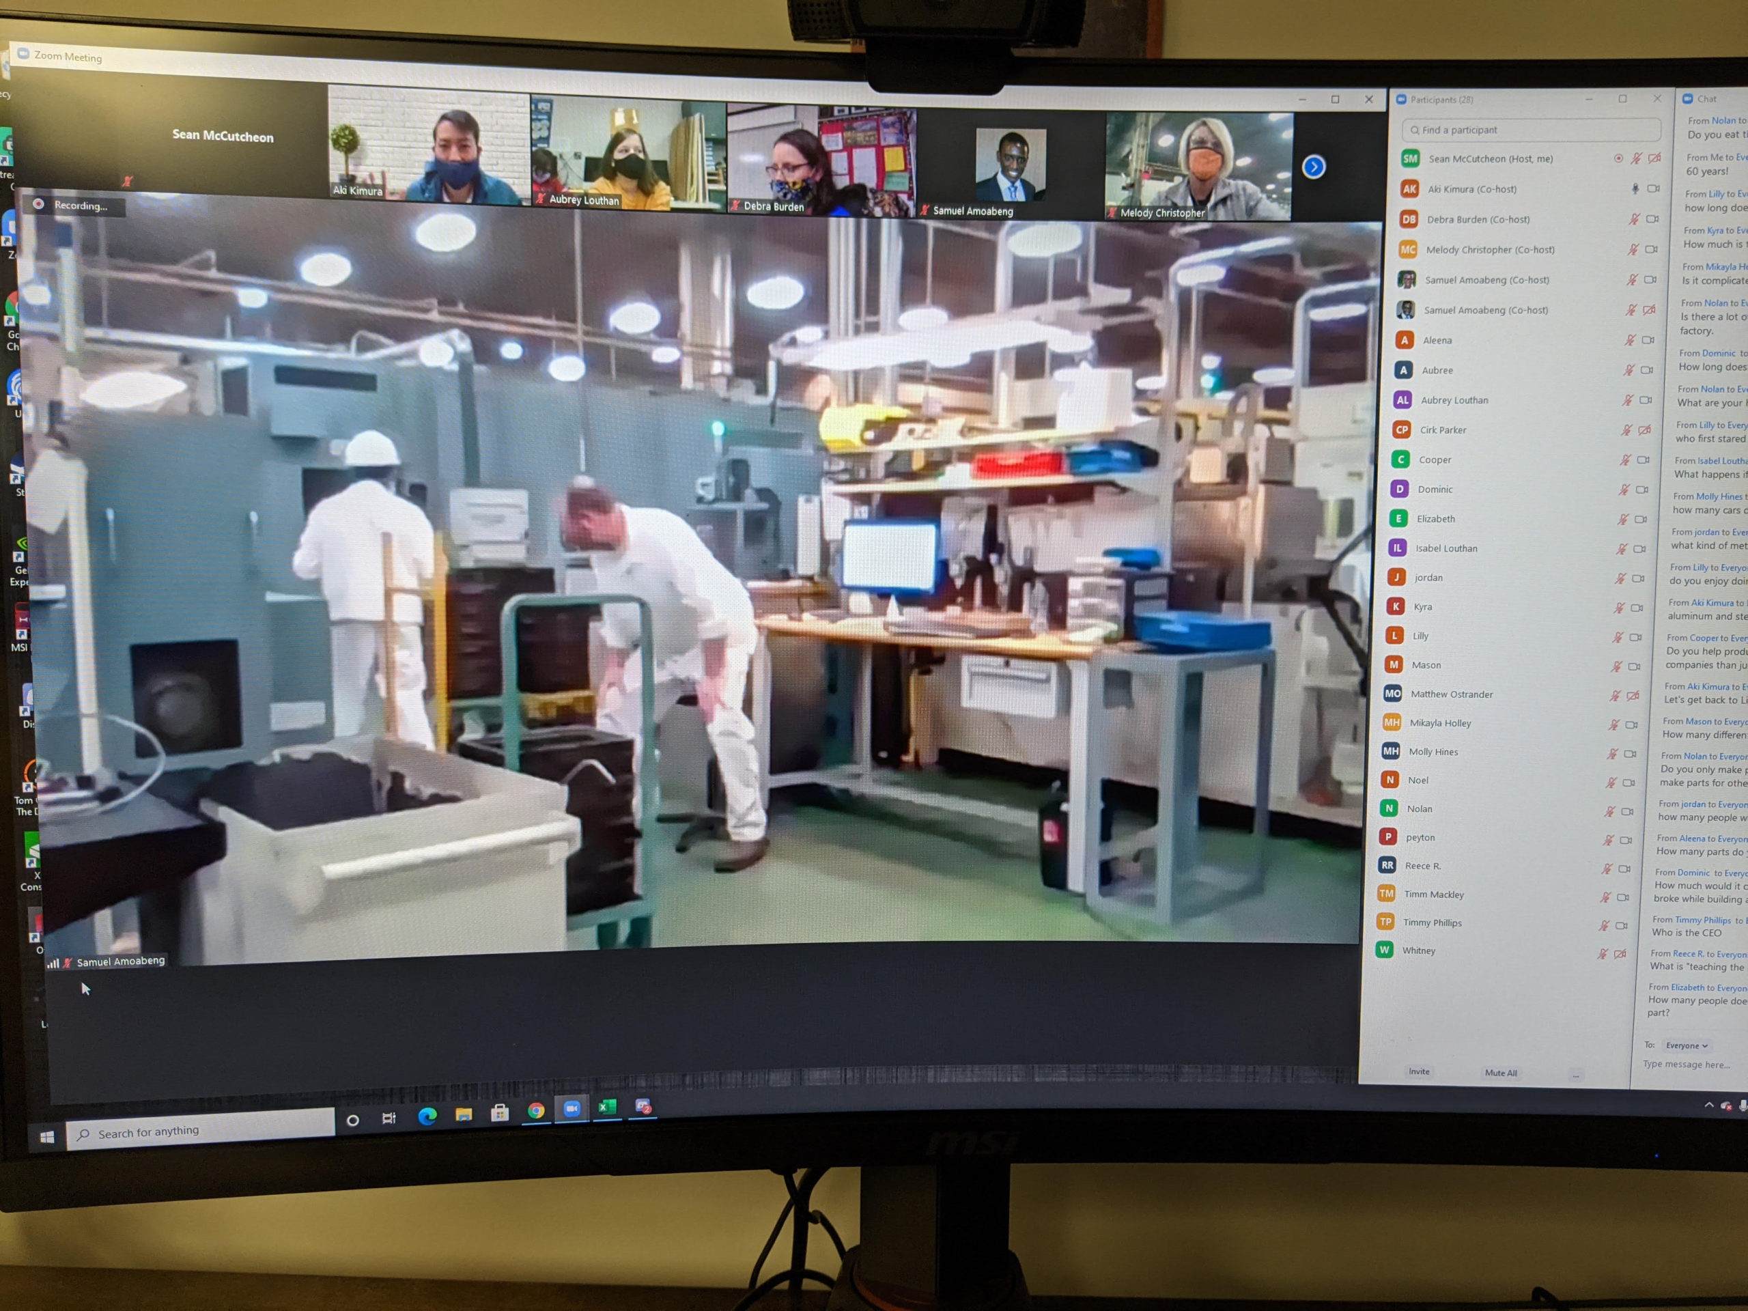This screenshot has height=1311, width=1748.
Task: Click the Cortana circle on the taskbar
Action: pos(353,1120)
